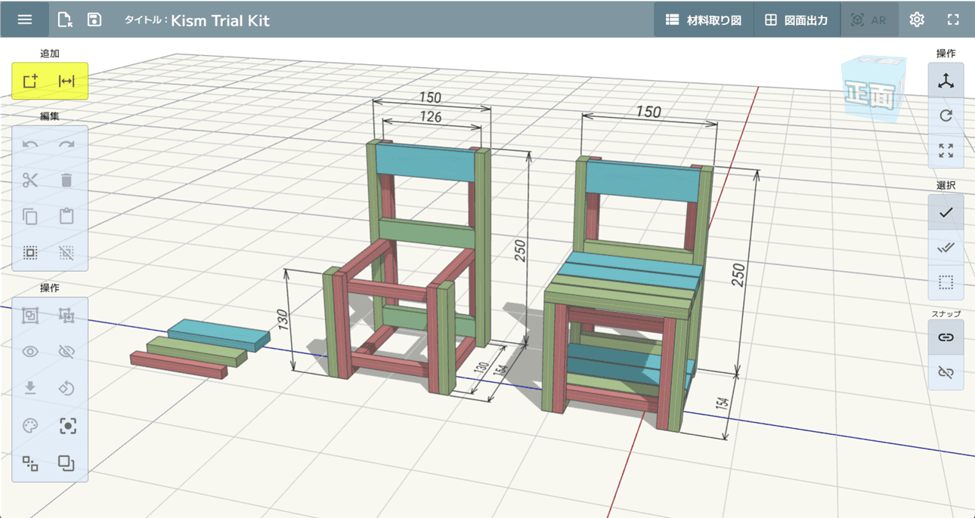The image size is (975, 518).
Task: Click the scissors cut tool in 編集 panel
Action: [30, 180]
